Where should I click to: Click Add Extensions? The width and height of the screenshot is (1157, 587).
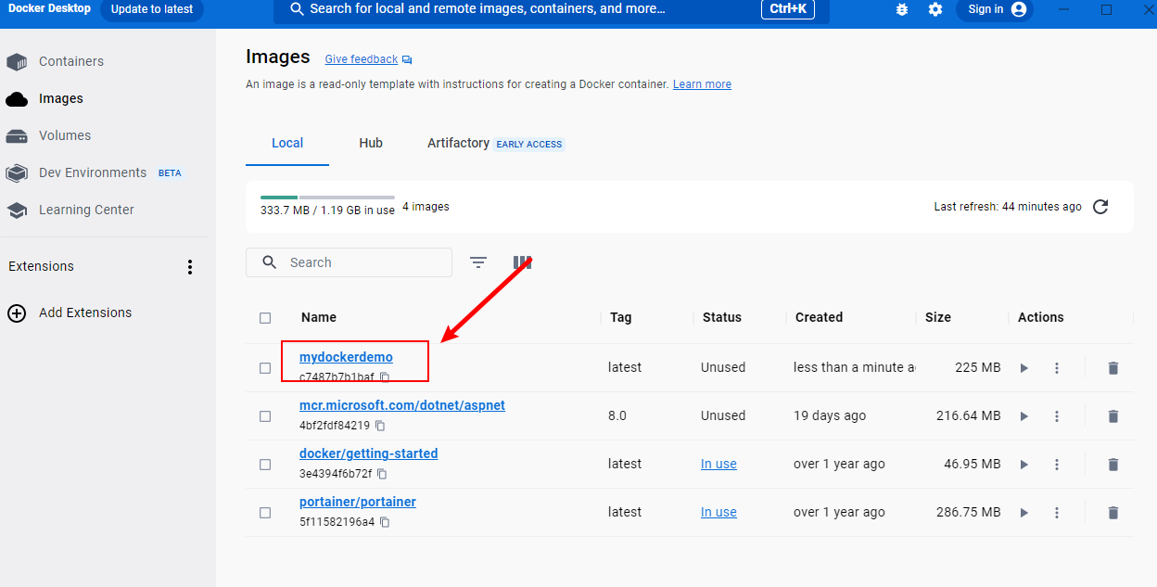click(x=70, y=313)
